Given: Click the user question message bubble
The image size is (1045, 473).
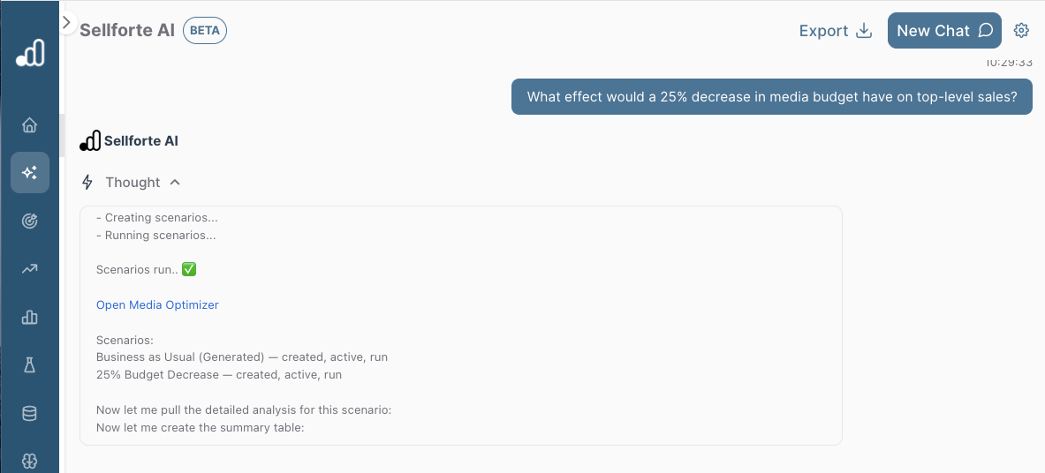Looking at the screenshot, I should [x=771, y=97].
